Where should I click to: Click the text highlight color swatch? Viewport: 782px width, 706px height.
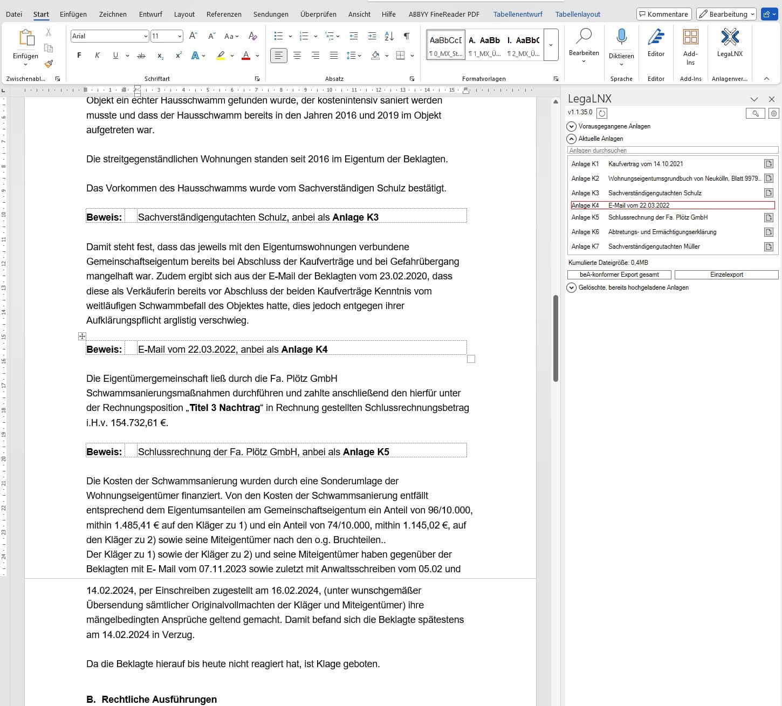(221, 56)
